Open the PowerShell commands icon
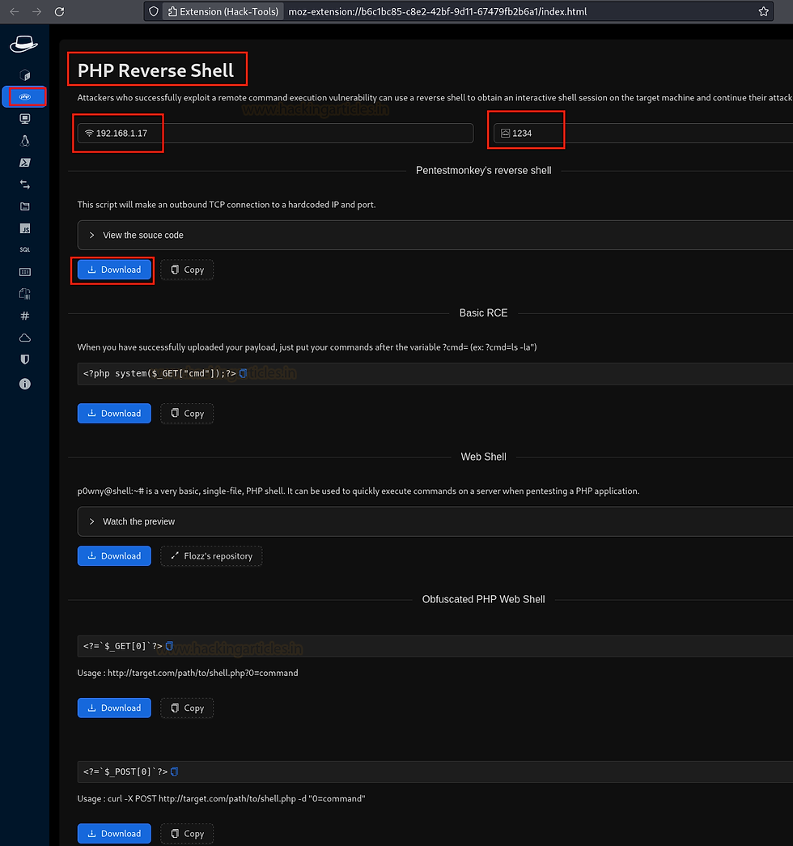This screenshot has height=846, width=793. coord(25,163)
